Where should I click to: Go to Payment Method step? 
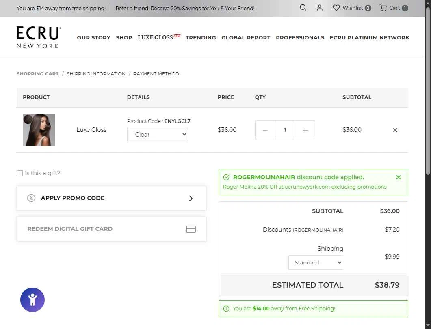coord(156,74)
